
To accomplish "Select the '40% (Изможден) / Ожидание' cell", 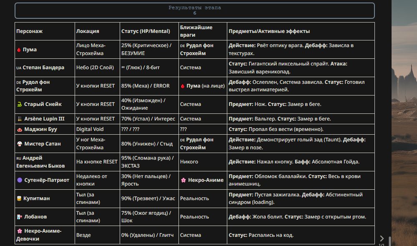I will tap(149, 104).
